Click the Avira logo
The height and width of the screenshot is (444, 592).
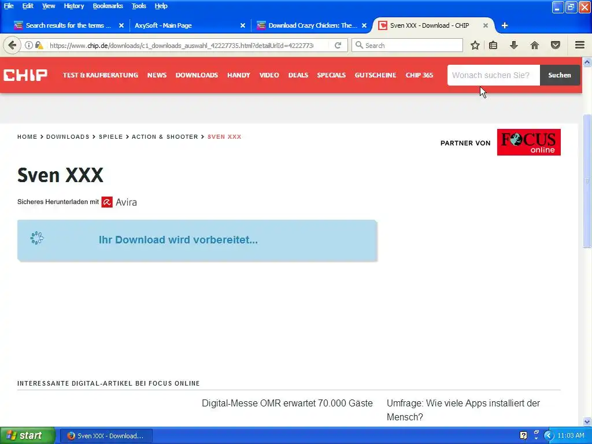pos(119,202)
